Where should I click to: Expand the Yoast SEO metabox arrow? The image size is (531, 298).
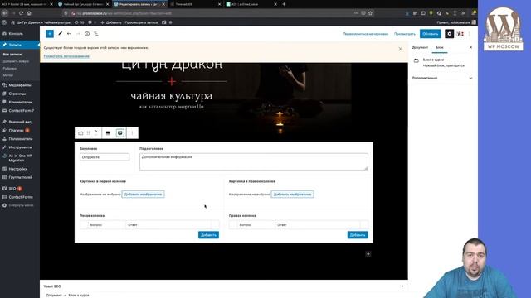coord(402,286)
